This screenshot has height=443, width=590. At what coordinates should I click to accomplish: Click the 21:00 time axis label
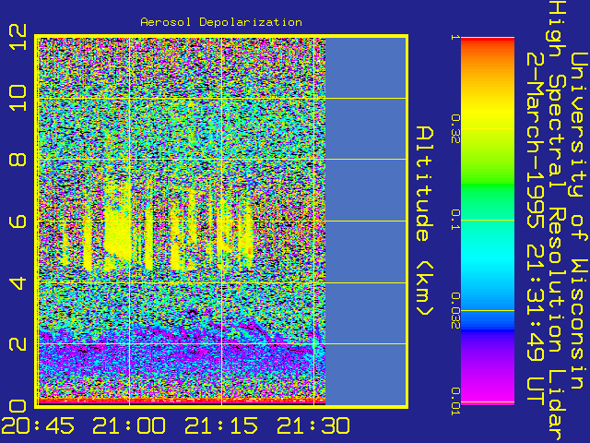point(129,425)
